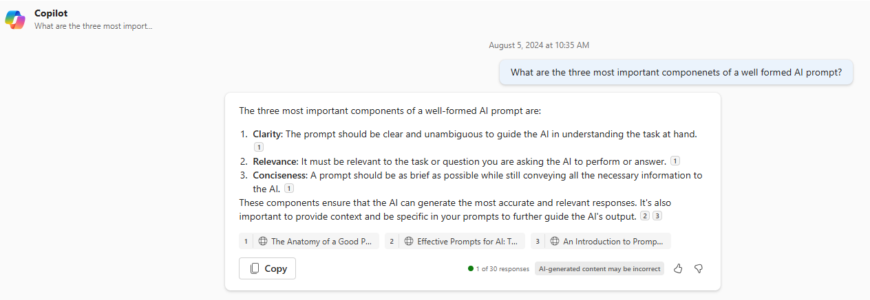Click the Copilot logo icon
870x300 pixels.
coord(15,20)
